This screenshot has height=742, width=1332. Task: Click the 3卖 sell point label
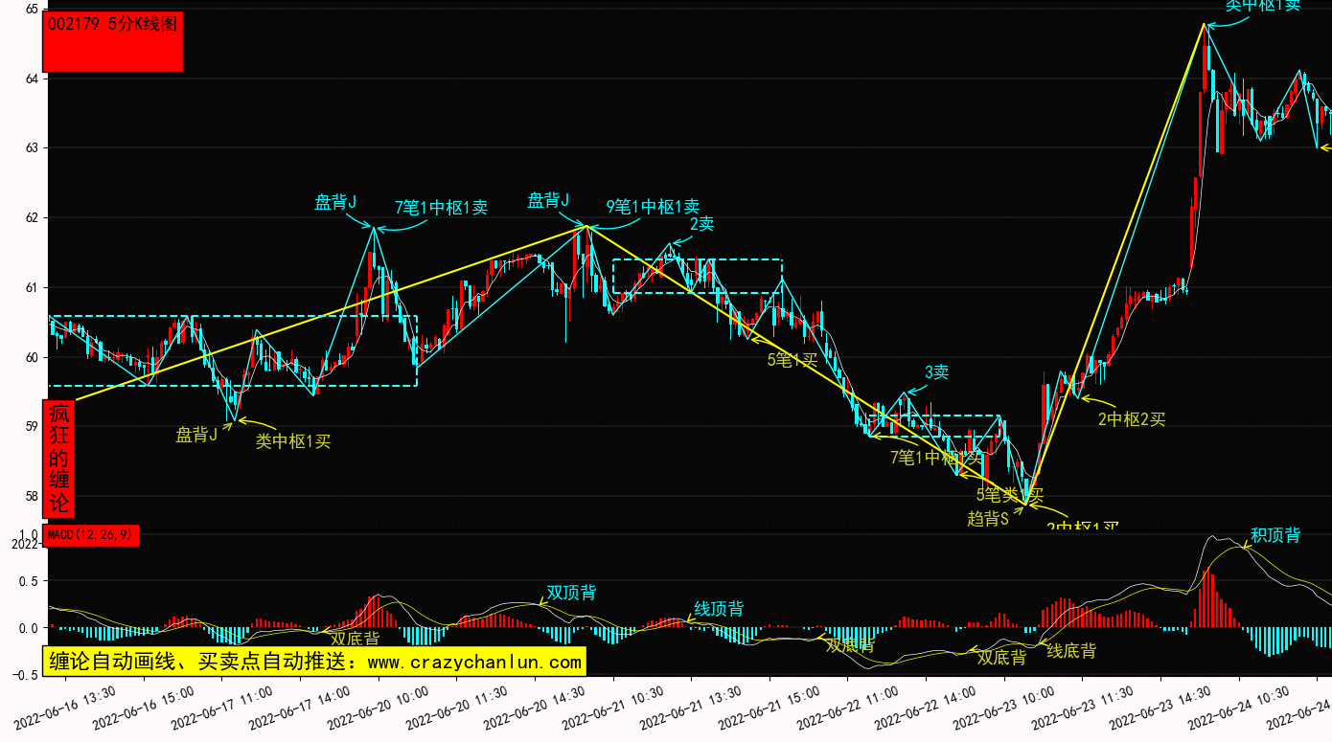(936, 372)
